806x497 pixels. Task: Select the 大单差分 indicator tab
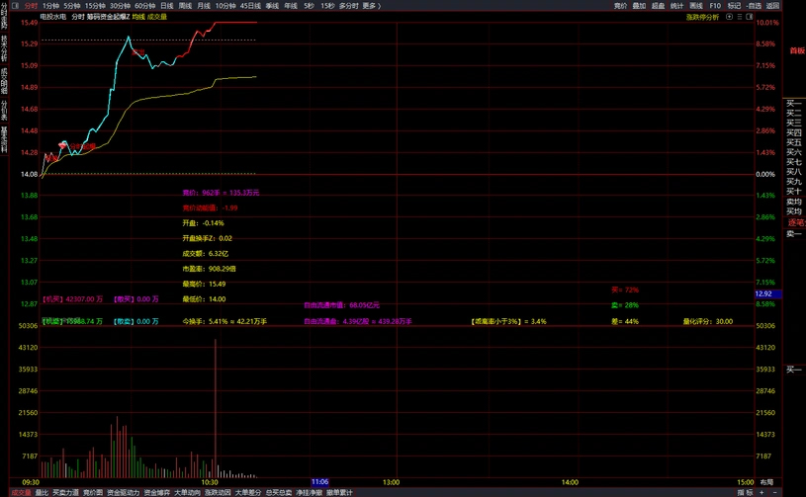248,492
